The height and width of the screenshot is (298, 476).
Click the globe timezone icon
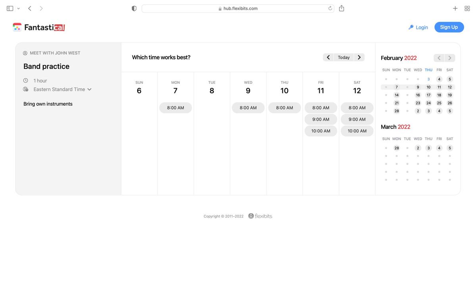click(25, 89)
